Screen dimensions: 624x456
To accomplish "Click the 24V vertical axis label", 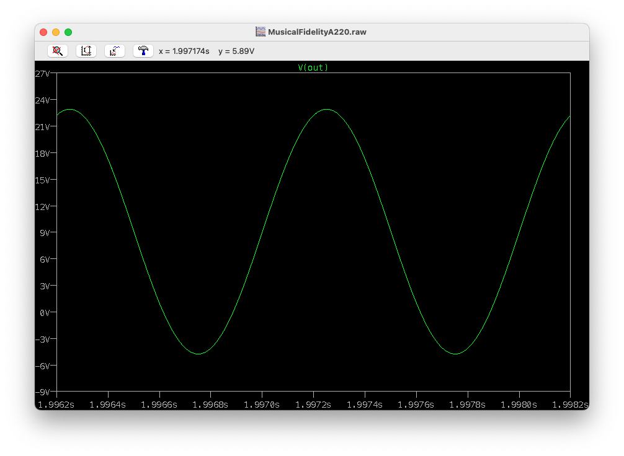I will 43,100.
